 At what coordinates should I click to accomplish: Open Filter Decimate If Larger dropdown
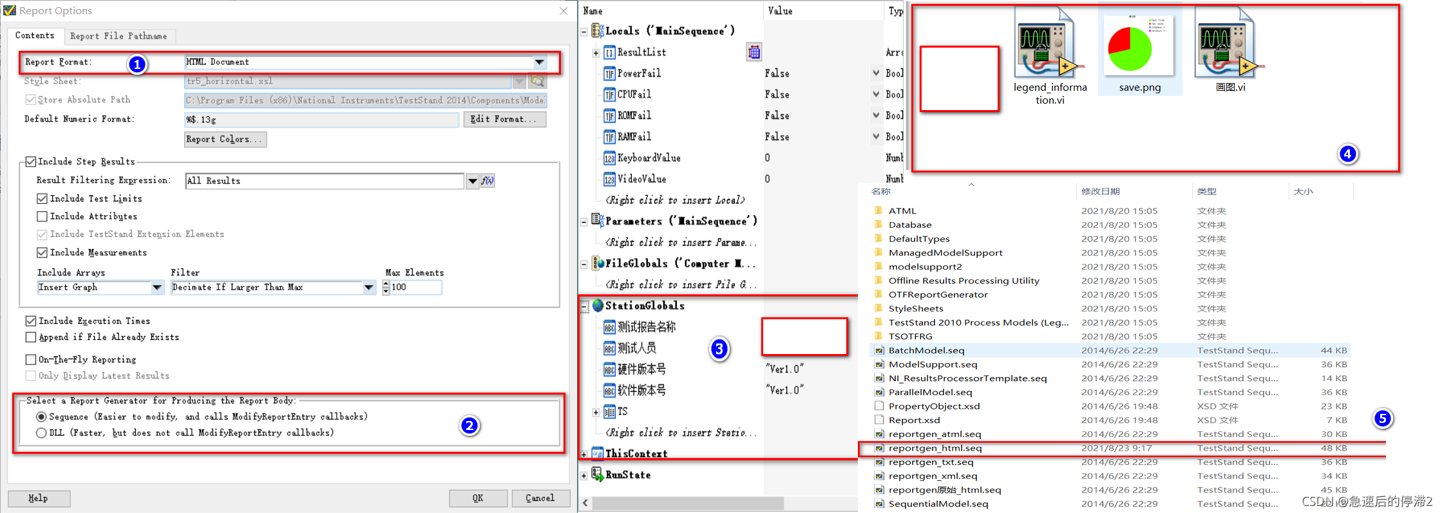point(369,288)
